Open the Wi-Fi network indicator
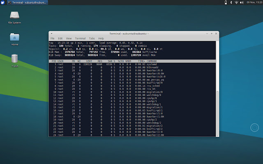 tap(236, 2)
